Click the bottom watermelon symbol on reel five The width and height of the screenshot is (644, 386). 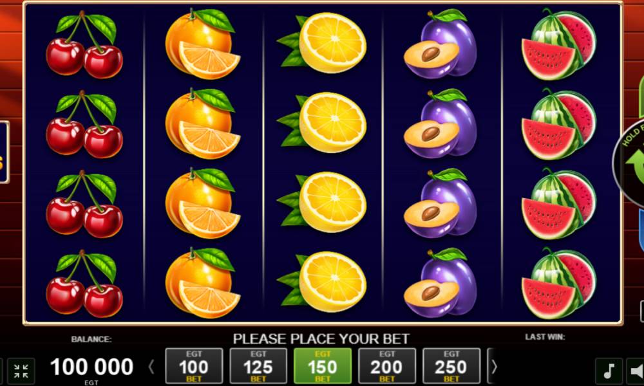559,283
